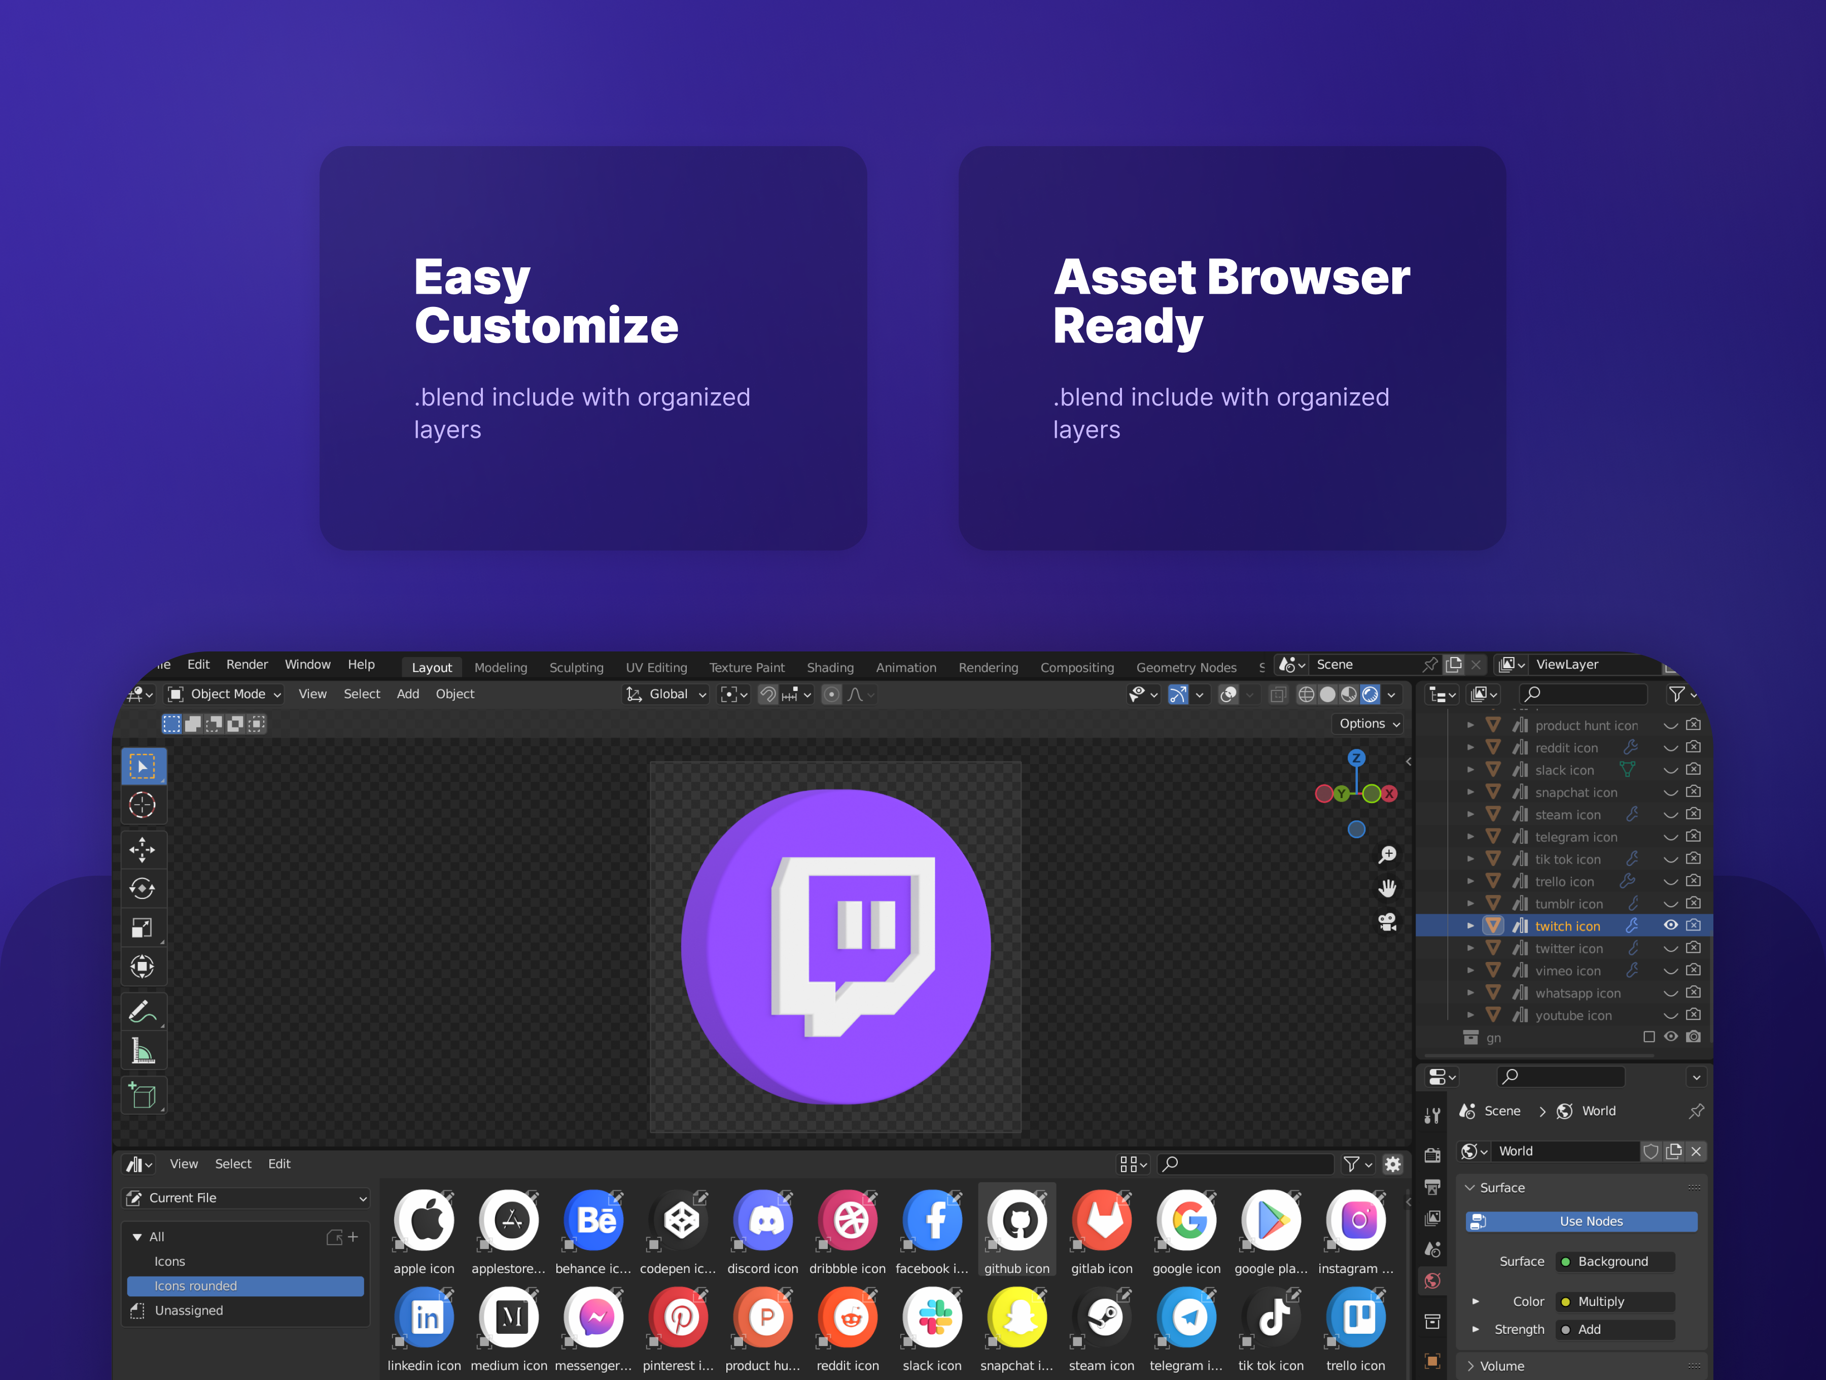Switch to rendered viewport shading

click(x=1371, y=695)
